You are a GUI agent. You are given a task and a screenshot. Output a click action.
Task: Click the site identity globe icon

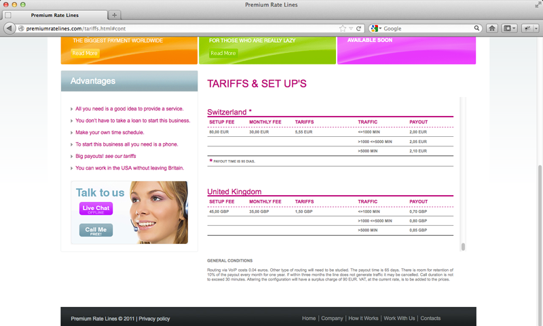21,28
